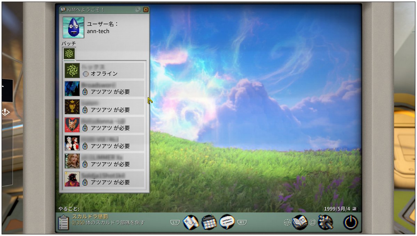Screen dimensions: 417x236
Task: Click the 0/350 体のスカルドラ部隊を倒す objective
Action: click(108, 222)
